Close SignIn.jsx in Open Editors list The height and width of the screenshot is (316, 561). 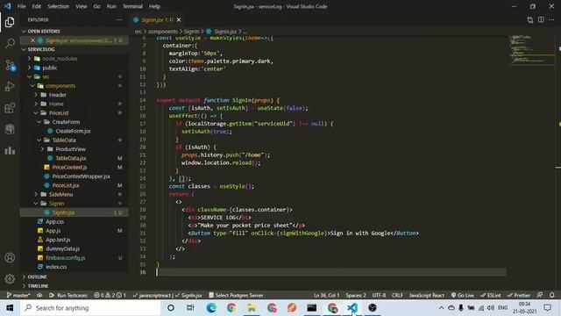32,40
